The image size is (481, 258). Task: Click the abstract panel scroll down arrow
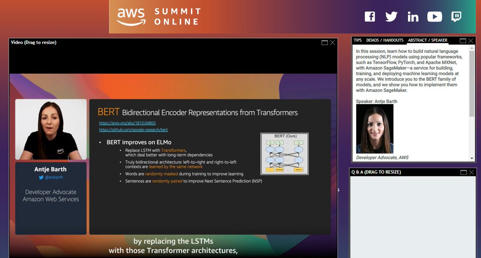click(472, 158)
